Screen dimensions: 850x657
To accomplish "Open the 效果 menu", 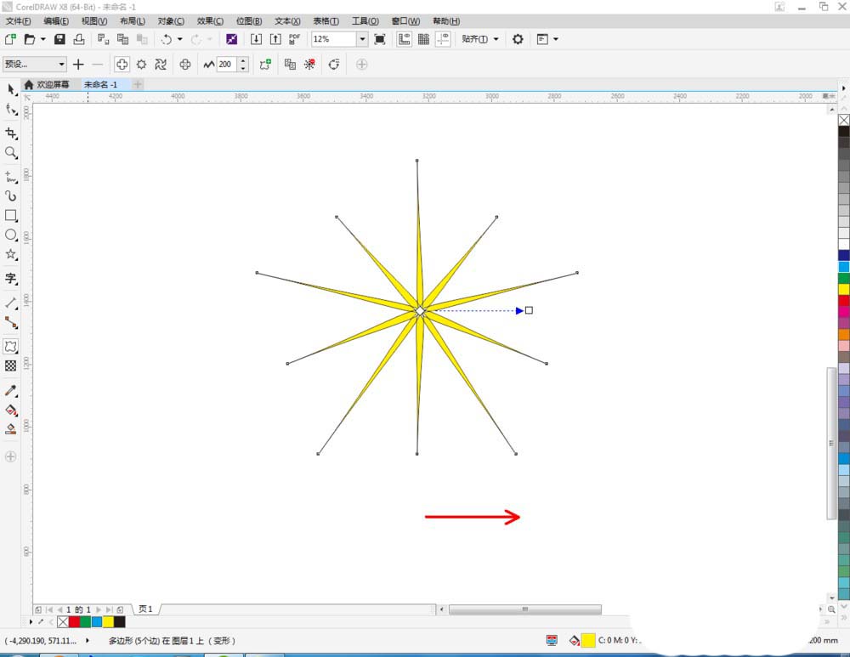I will [x=211, y=20].
